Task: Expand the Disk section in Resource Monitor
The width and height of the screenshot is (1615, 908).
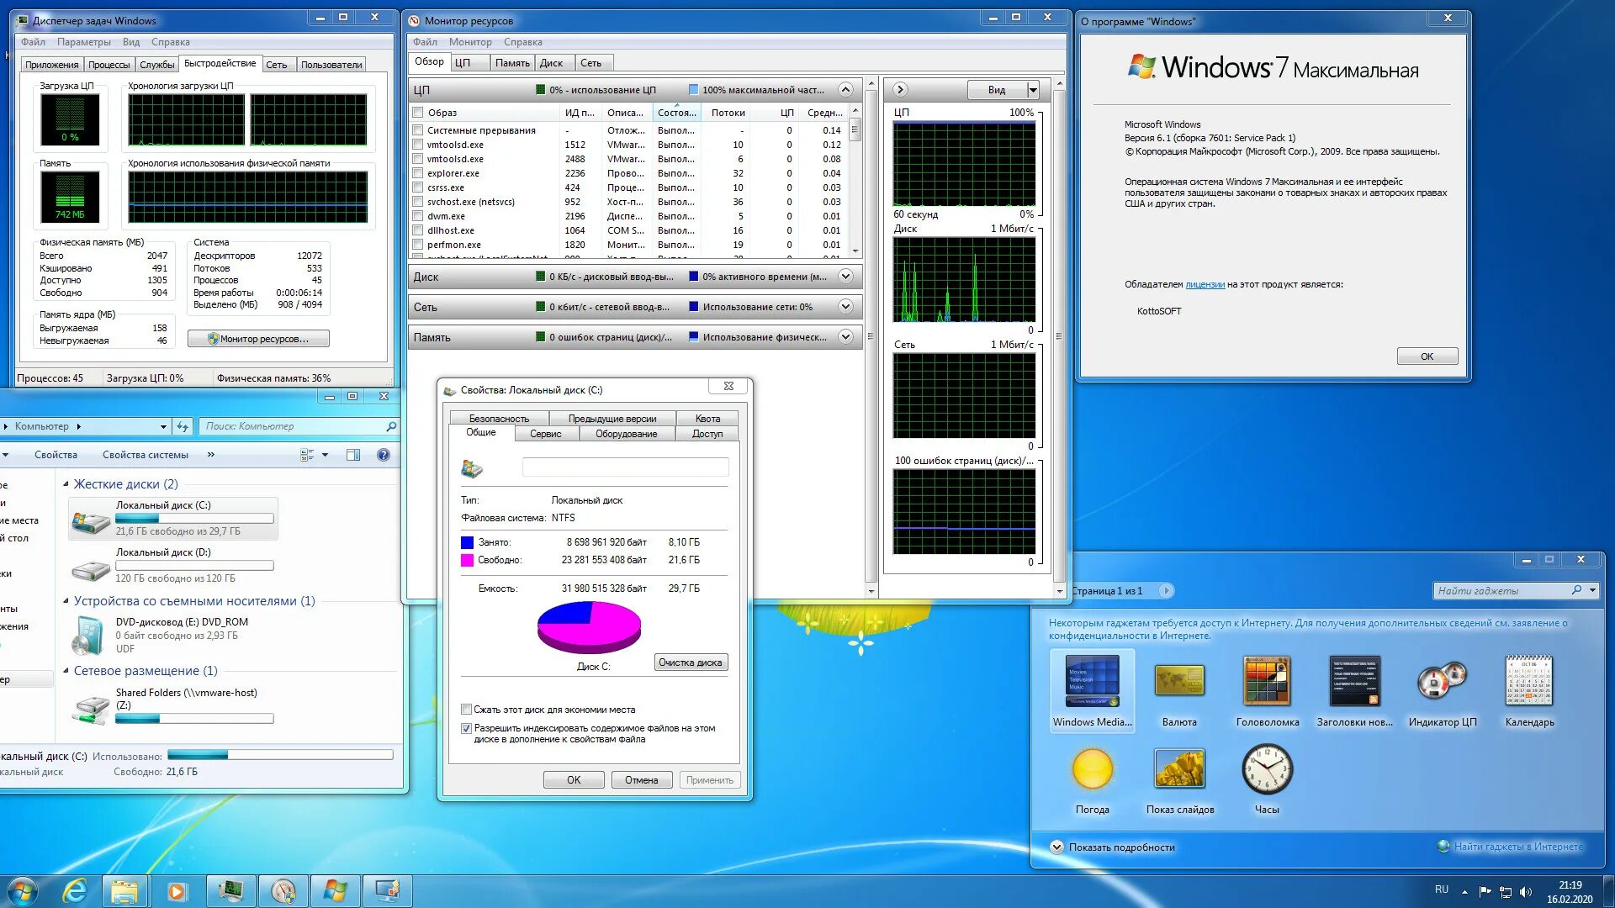Action: click(x=846, y=277)
